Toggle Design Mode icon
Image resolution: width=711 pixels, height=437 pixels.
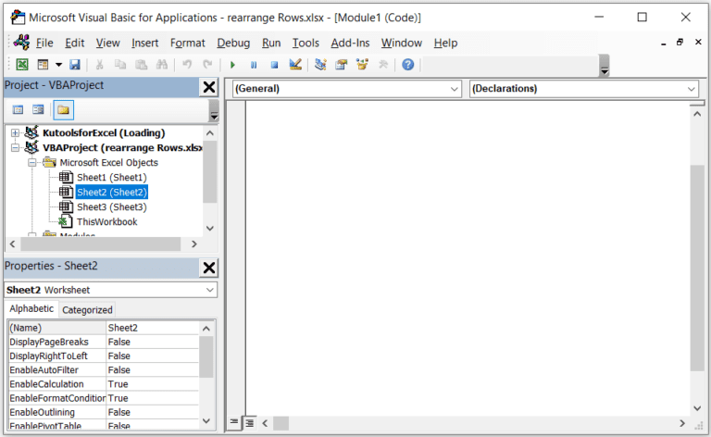coord(295,65)
